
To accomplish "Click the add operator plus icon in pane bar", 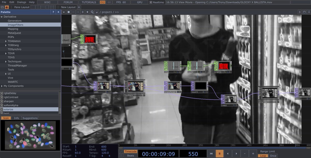I will tap(83, 12).
